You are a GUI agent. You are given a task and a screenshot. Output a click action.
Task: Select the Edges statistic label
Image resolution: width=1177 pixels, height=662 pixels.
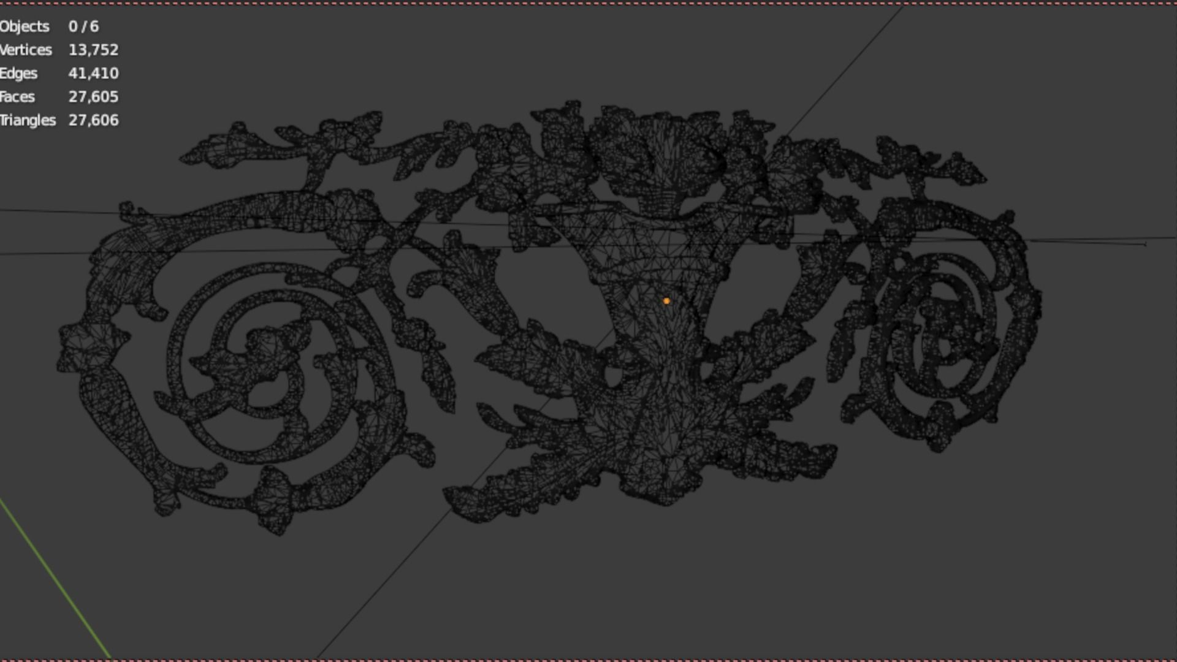click(18, 74)
